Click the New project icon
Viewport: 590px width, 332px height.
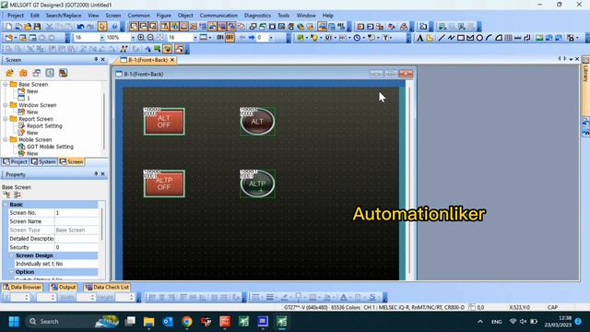tap(8, 27)
